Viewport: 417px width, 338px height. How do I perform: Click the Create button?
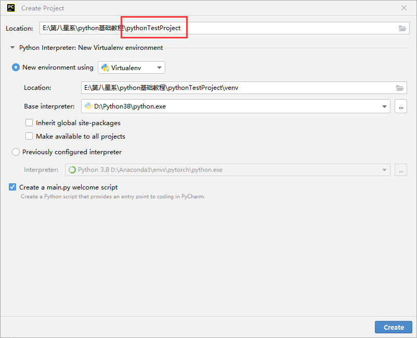[x=394, y=328]
